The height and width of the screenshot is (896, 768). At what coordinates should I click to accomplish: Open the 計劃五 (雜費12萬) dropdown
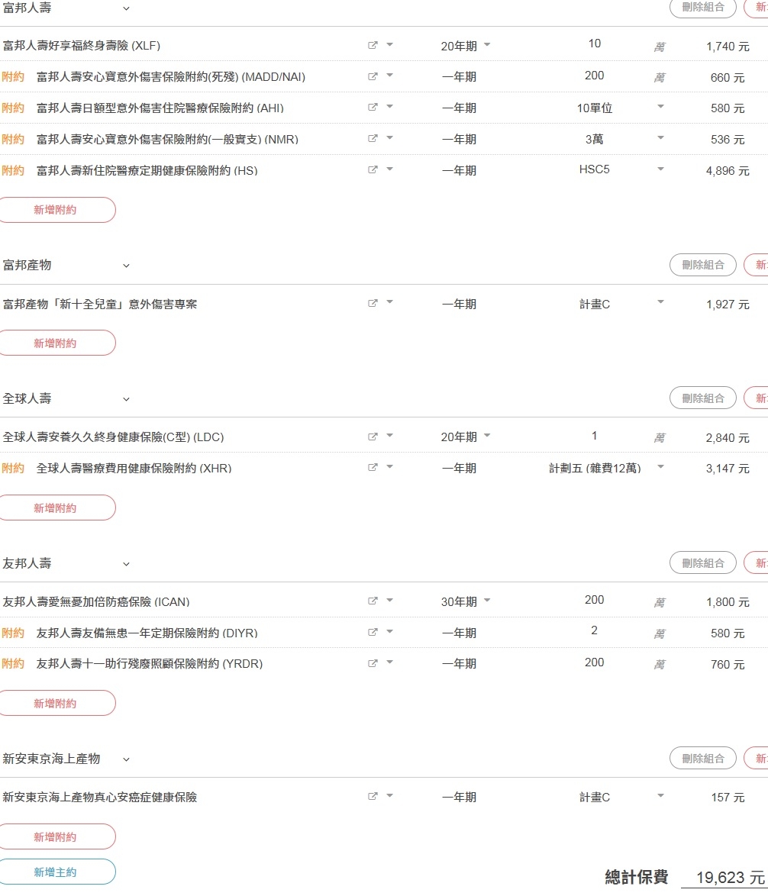point(660,466)
